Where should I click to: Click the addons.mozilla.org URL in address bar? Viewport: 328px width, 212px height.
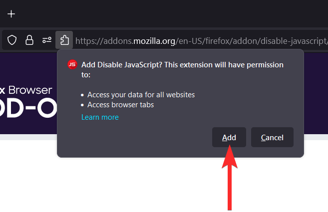pos(200,40)
